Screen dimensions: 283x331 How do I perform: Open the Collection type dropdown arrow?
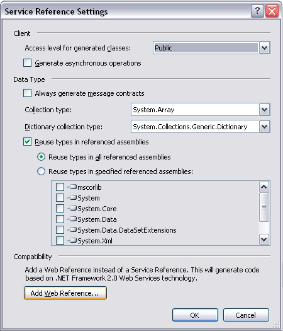pos(265,110)
